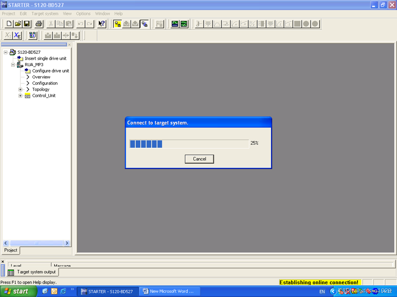This screenshot has width=397, height=297.
Task: Click the Load to PG upload icon
Action: point(135,24)
